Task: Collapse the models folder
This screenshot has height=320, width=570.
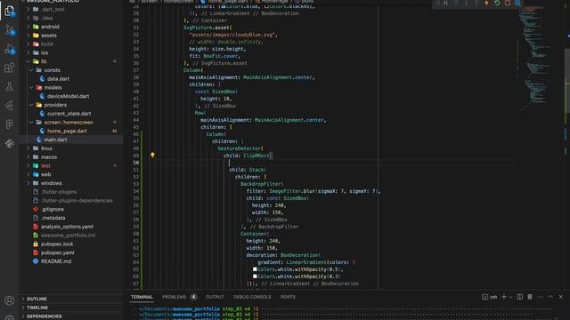Action: (x=32, y=87)
